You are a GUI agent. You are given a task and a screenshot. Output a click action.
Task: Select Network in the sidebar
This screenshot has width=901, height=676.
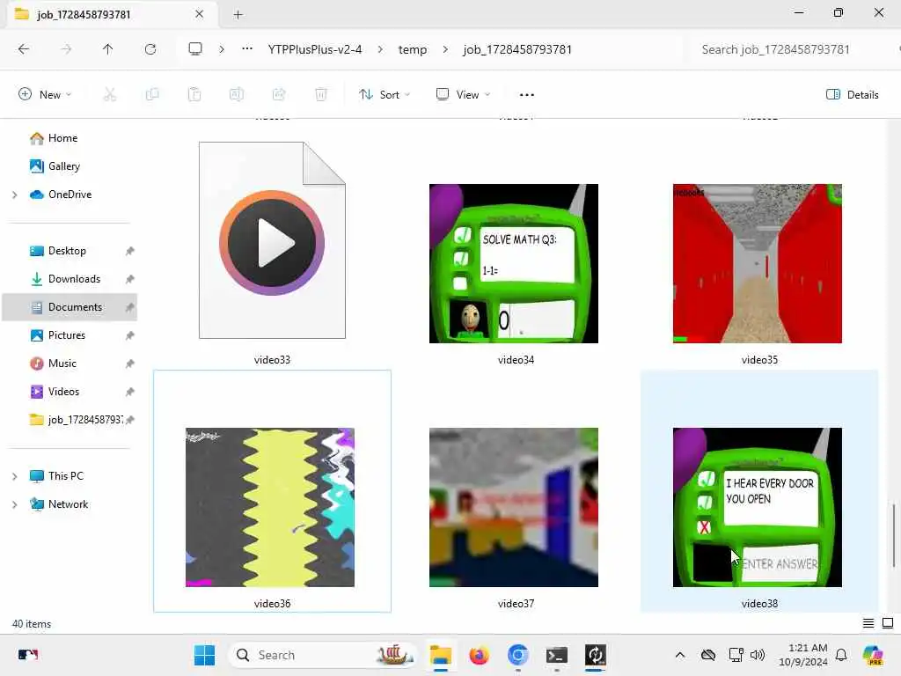coord(68,504)
